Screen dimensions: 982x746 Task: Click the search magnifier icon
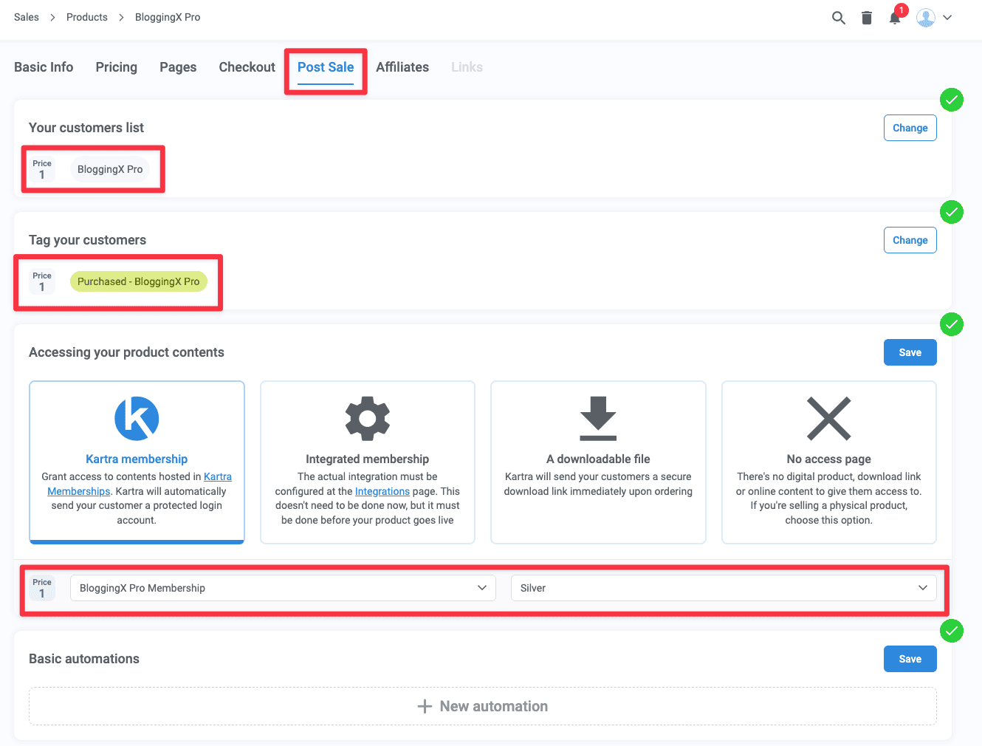pyautogui.click(x=838, y=18)
